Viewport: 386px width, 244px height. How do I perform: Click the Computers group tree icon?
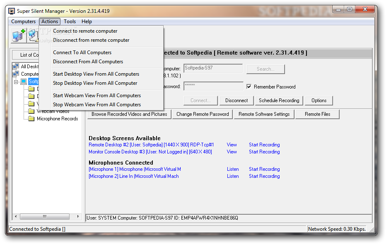click(16, 74)
